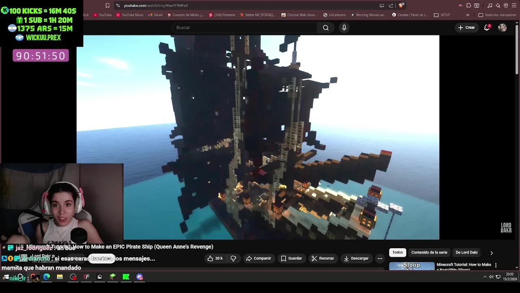The width and height of the screenshot is (520, 293).
Task: Click the Windows Start button
Action: point(6,277)
